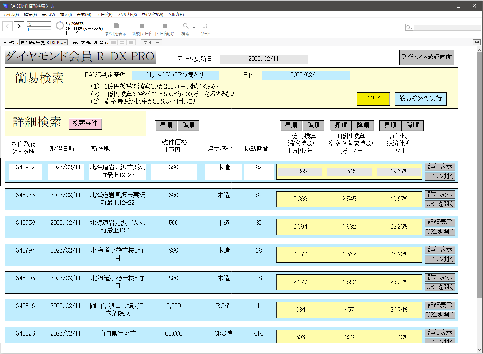This screenshot has height=354, width=483.
Task: Open 詳細表示 for record 345826
Action: tap(440, 332)
